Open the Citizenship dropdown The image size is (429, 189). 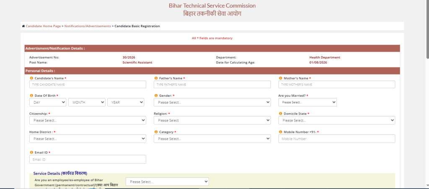pyautogui.click(x=88, y=120)
